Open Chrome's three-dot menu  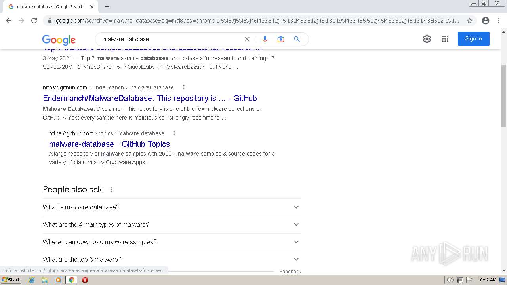[498, 21]
